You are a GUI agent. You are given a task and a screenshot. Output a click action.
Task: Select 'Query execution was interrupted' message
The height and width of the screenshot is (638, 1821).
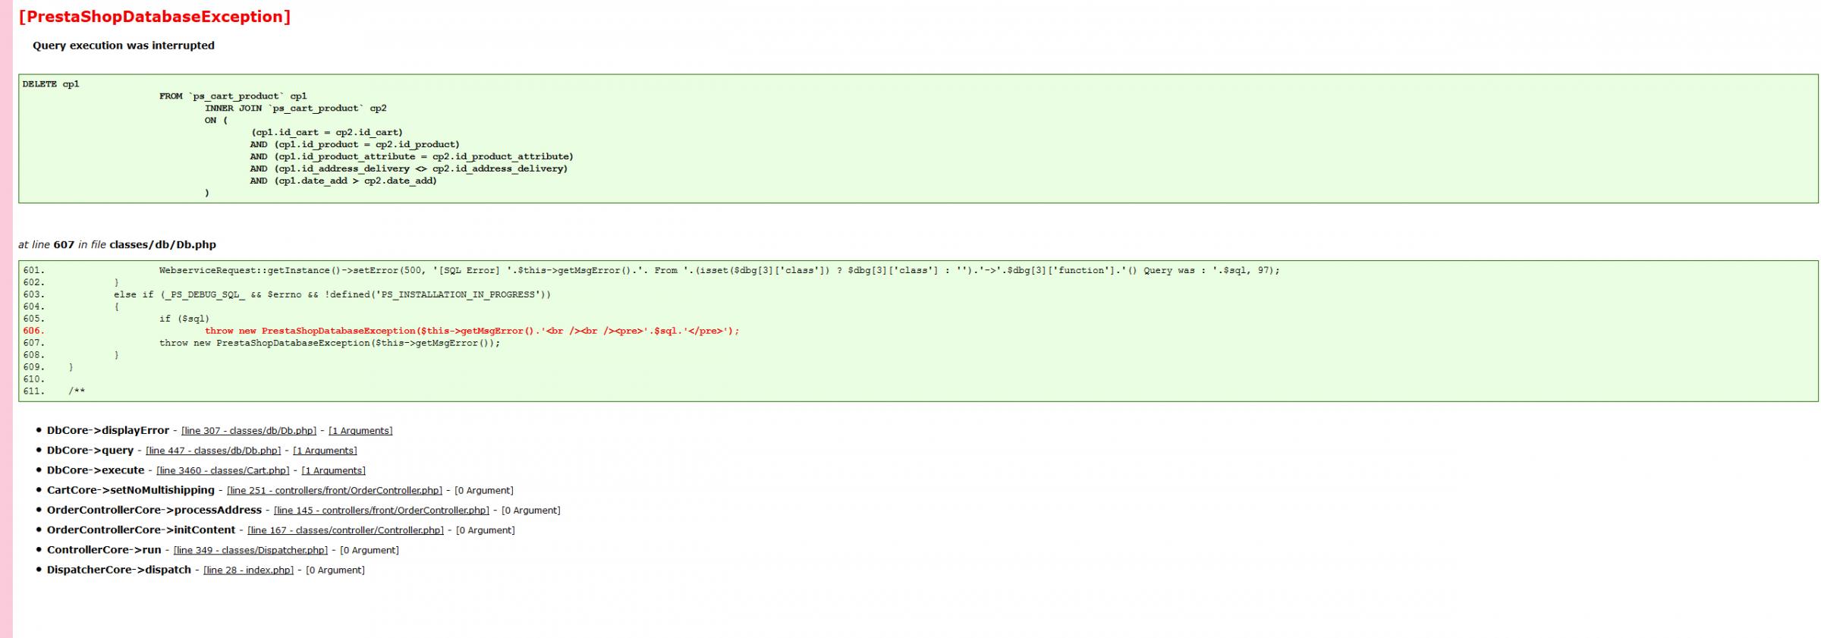[x=124, y=46]
